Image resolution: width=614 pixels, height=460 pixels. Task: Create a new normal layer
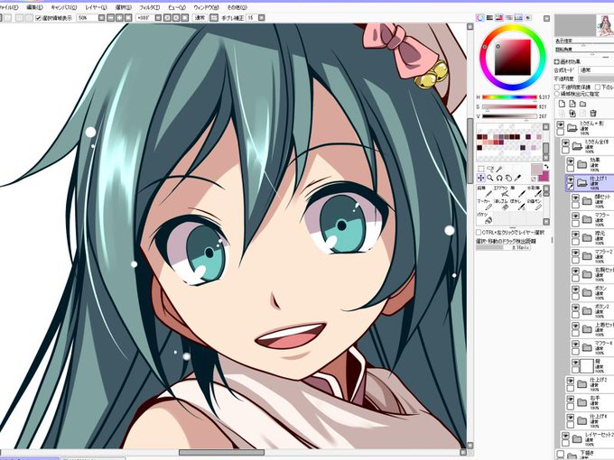pyautogui.click(x=563, y=104)
